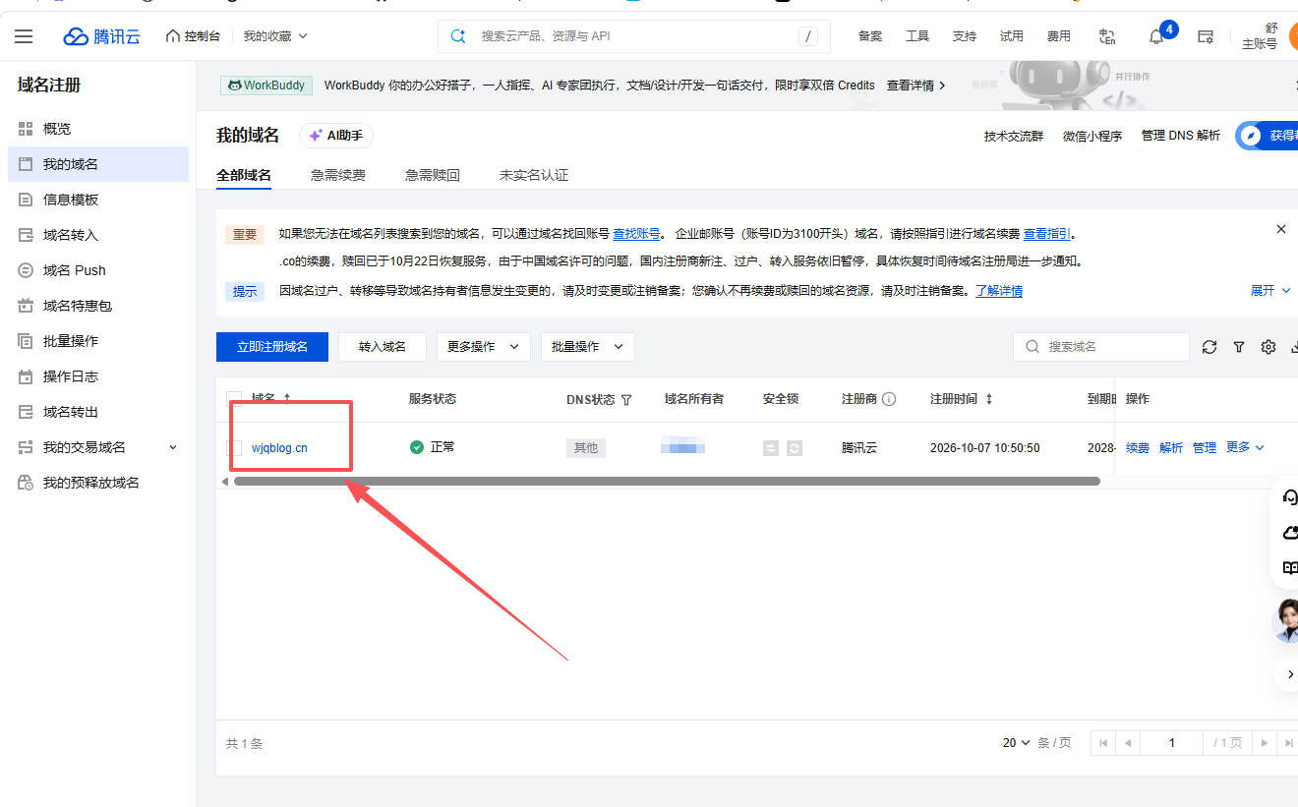Open the wjqblog.cn domain link
Image resolution: width=1298 pixels, height=807 pixels.
tap(279, 448)
